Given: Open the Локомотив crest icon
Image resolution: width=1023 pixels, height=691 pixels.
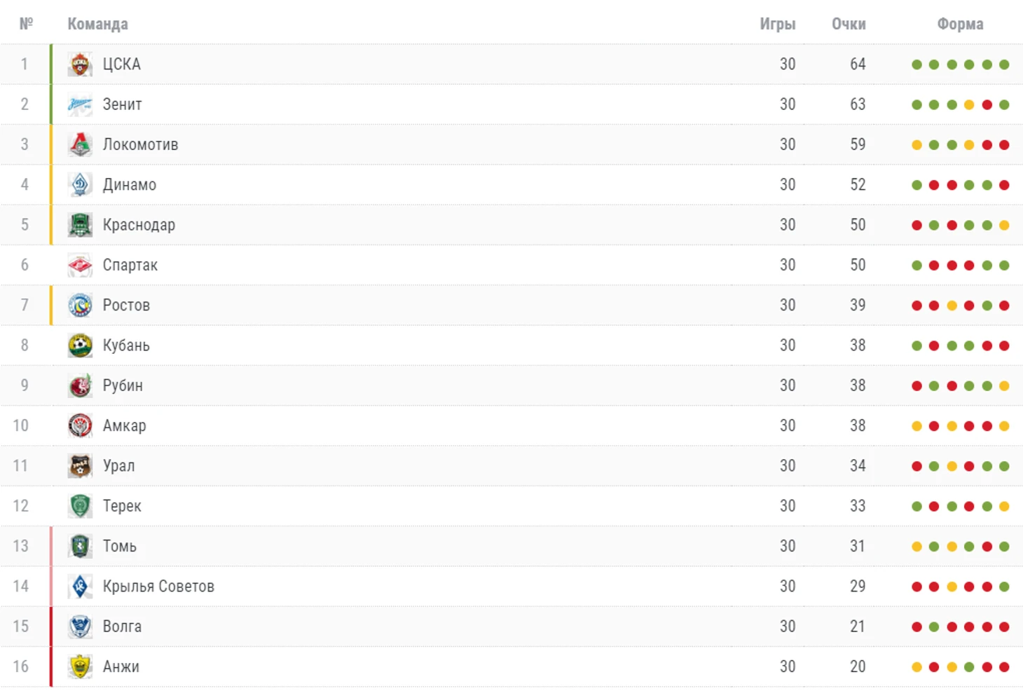Looking at the screenshot, I should 80,144.
